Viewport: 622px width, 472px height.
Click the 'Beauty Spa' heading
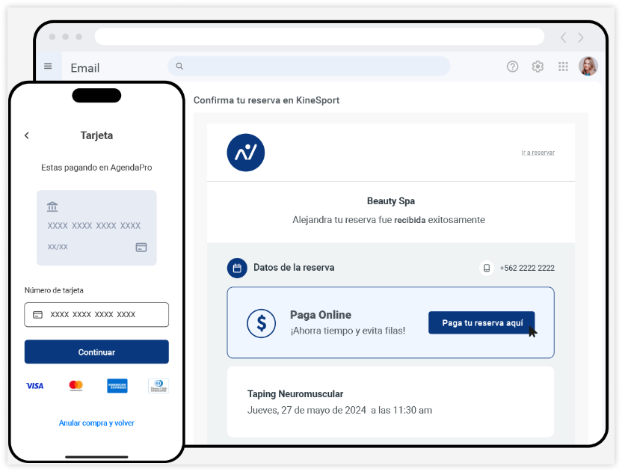[391, 201]
